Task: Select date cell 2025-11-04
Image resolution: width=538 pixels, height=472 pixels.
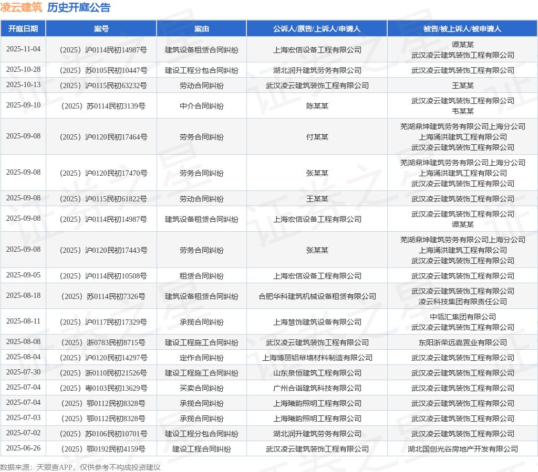Action: tap(23, 49)
